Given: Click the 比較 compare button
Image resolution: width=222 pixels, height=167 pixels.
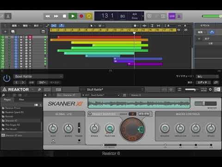Looking at the screenshot, I should 31,83.
